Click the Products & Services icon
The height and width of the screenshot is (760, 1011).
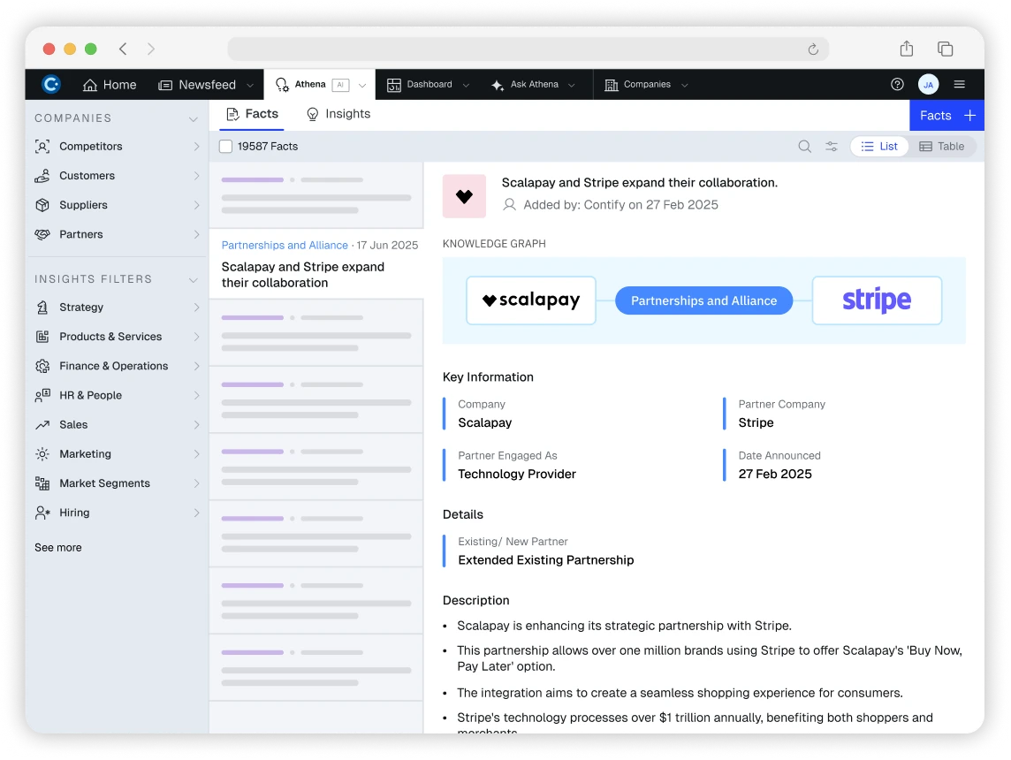(42, 337)
